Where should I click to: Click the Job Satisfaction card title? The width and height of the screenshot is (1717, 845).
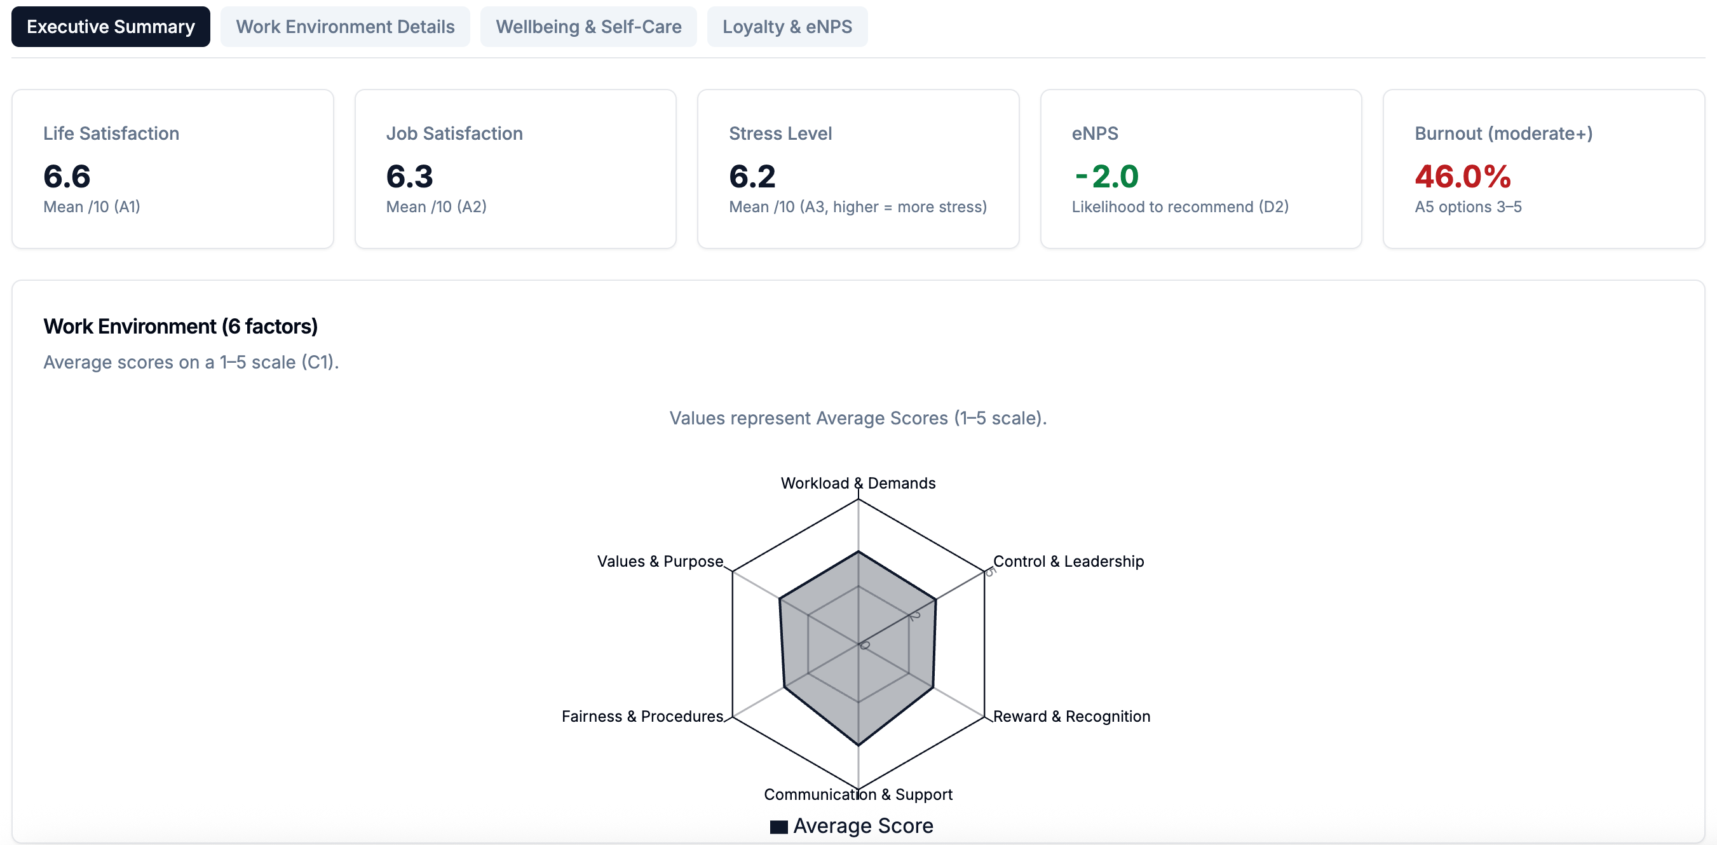454,133
